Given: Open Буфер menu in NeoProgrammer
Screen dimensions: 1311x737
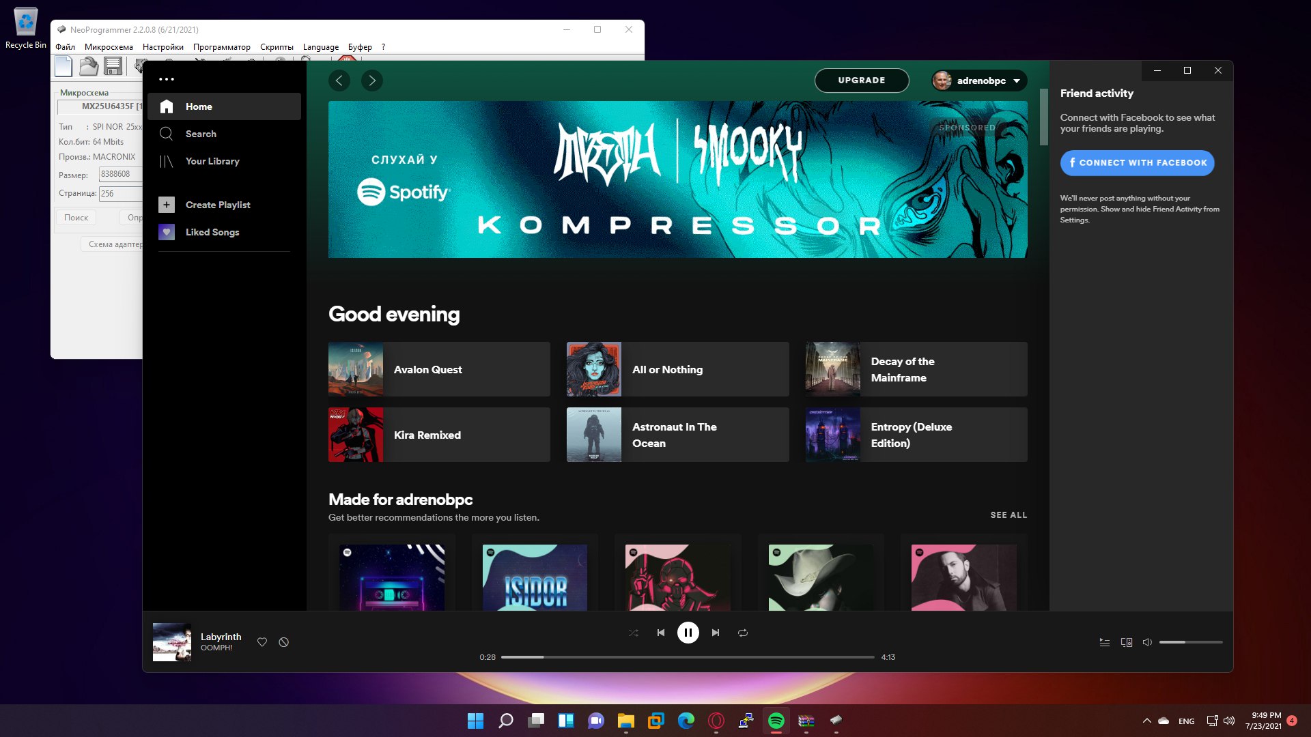Looking at the screenshot, I should tap(360, 47).
